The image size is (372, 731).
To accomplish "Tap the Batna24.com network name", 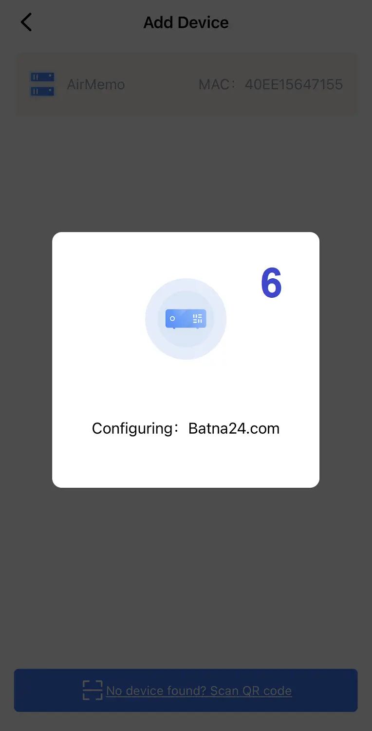I will 234,428.
